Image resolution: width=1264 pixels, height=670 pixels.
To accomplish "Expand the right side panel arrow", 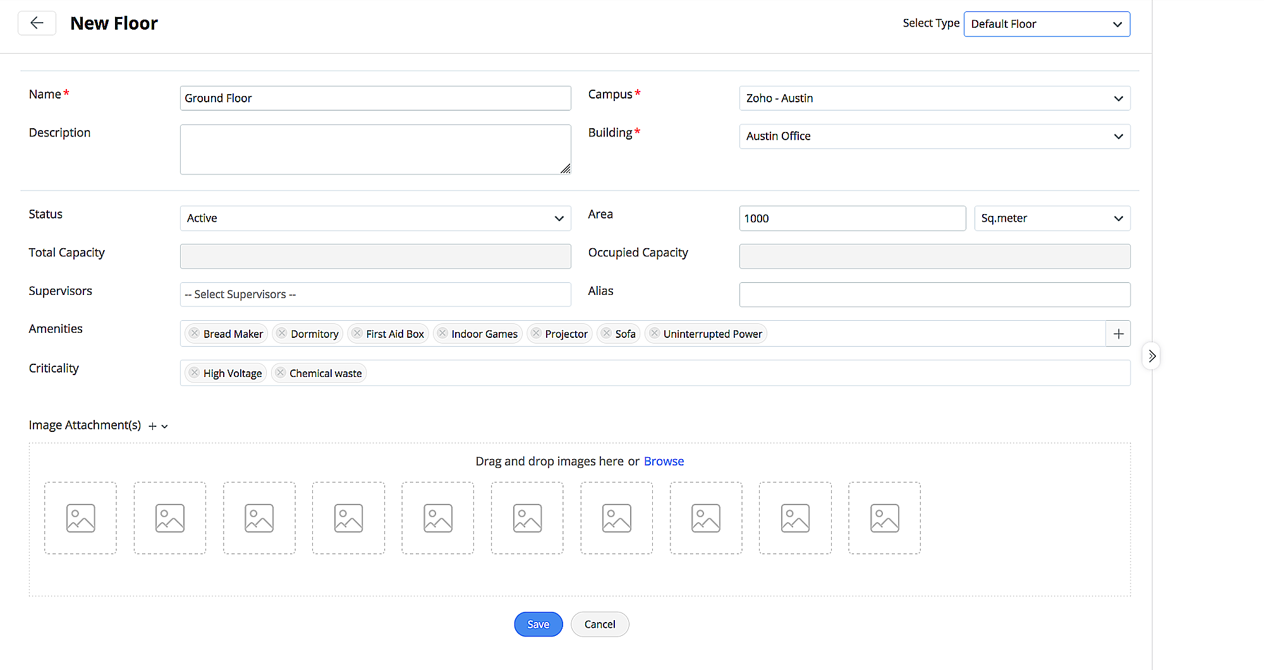I will [x=1152, y=356].
